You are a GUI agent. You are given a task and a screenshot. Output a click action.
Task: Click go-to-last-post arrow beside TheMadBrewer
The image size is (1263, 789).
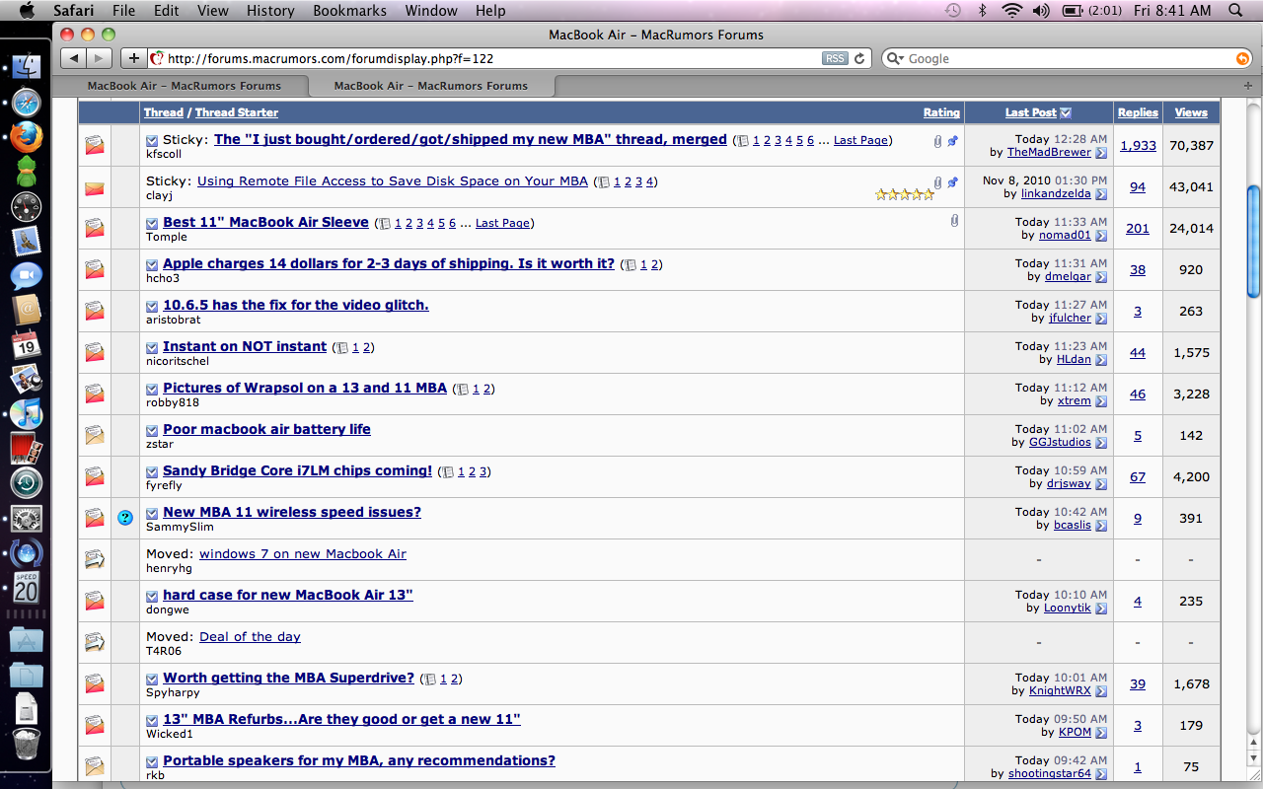click(x=1101, y=153)
